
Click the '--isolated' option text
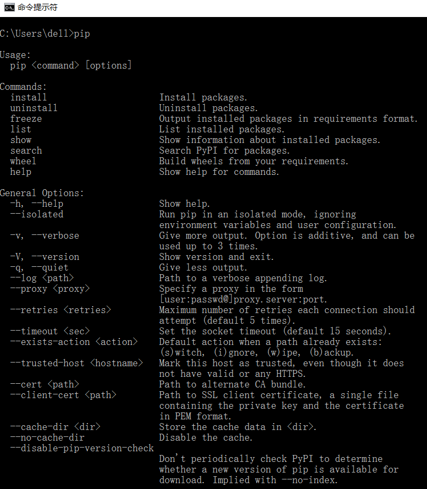coord(37,214)
